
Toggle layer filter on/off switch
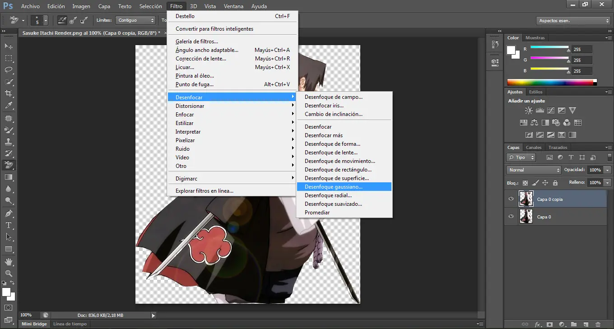(x=610, y=158)
